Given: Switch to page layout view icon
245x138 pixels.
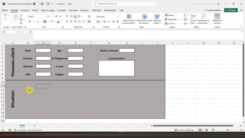Looking at the screenshot, I should (207, 130).
